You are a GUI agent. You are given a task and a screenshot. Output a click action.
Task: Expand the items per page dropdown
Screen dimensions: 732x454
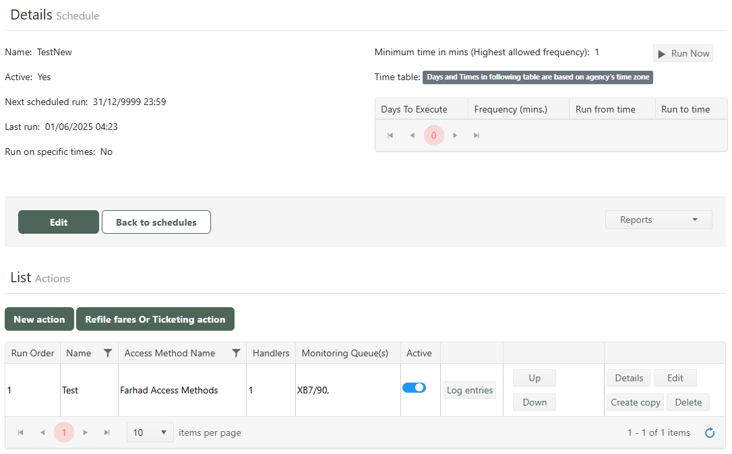pos(150,432)
